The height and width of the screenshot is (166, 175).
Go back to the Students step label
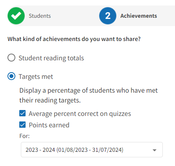point(40,16)
